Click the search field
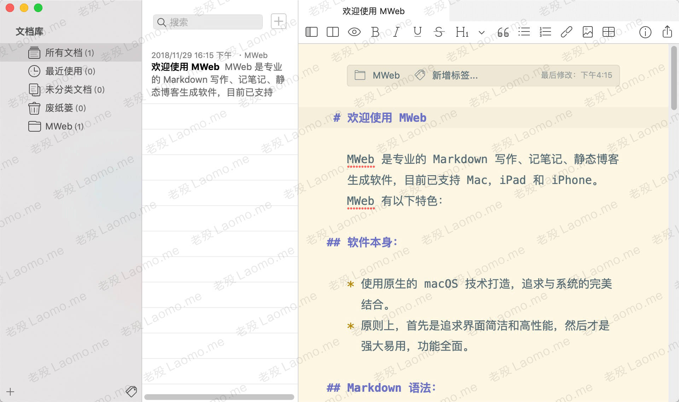The width and height of the screenshot is (679, 402). [208, 22]
